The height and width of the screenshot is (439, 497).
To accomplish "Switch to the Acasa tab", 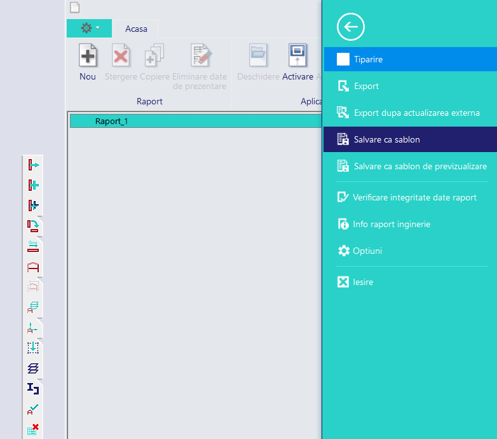I will [x=136, y=29].
